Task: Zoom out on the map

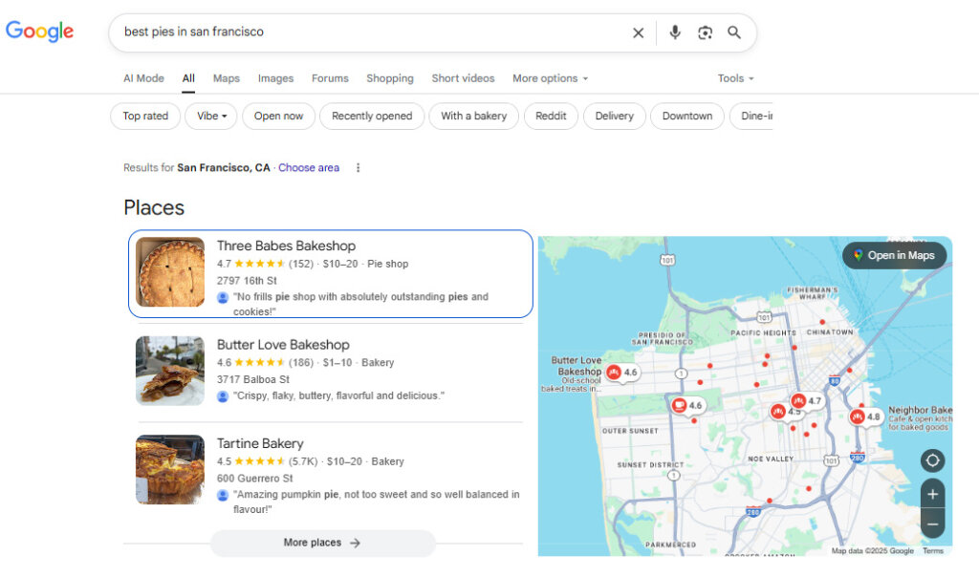Action: (x=932, y=524)
